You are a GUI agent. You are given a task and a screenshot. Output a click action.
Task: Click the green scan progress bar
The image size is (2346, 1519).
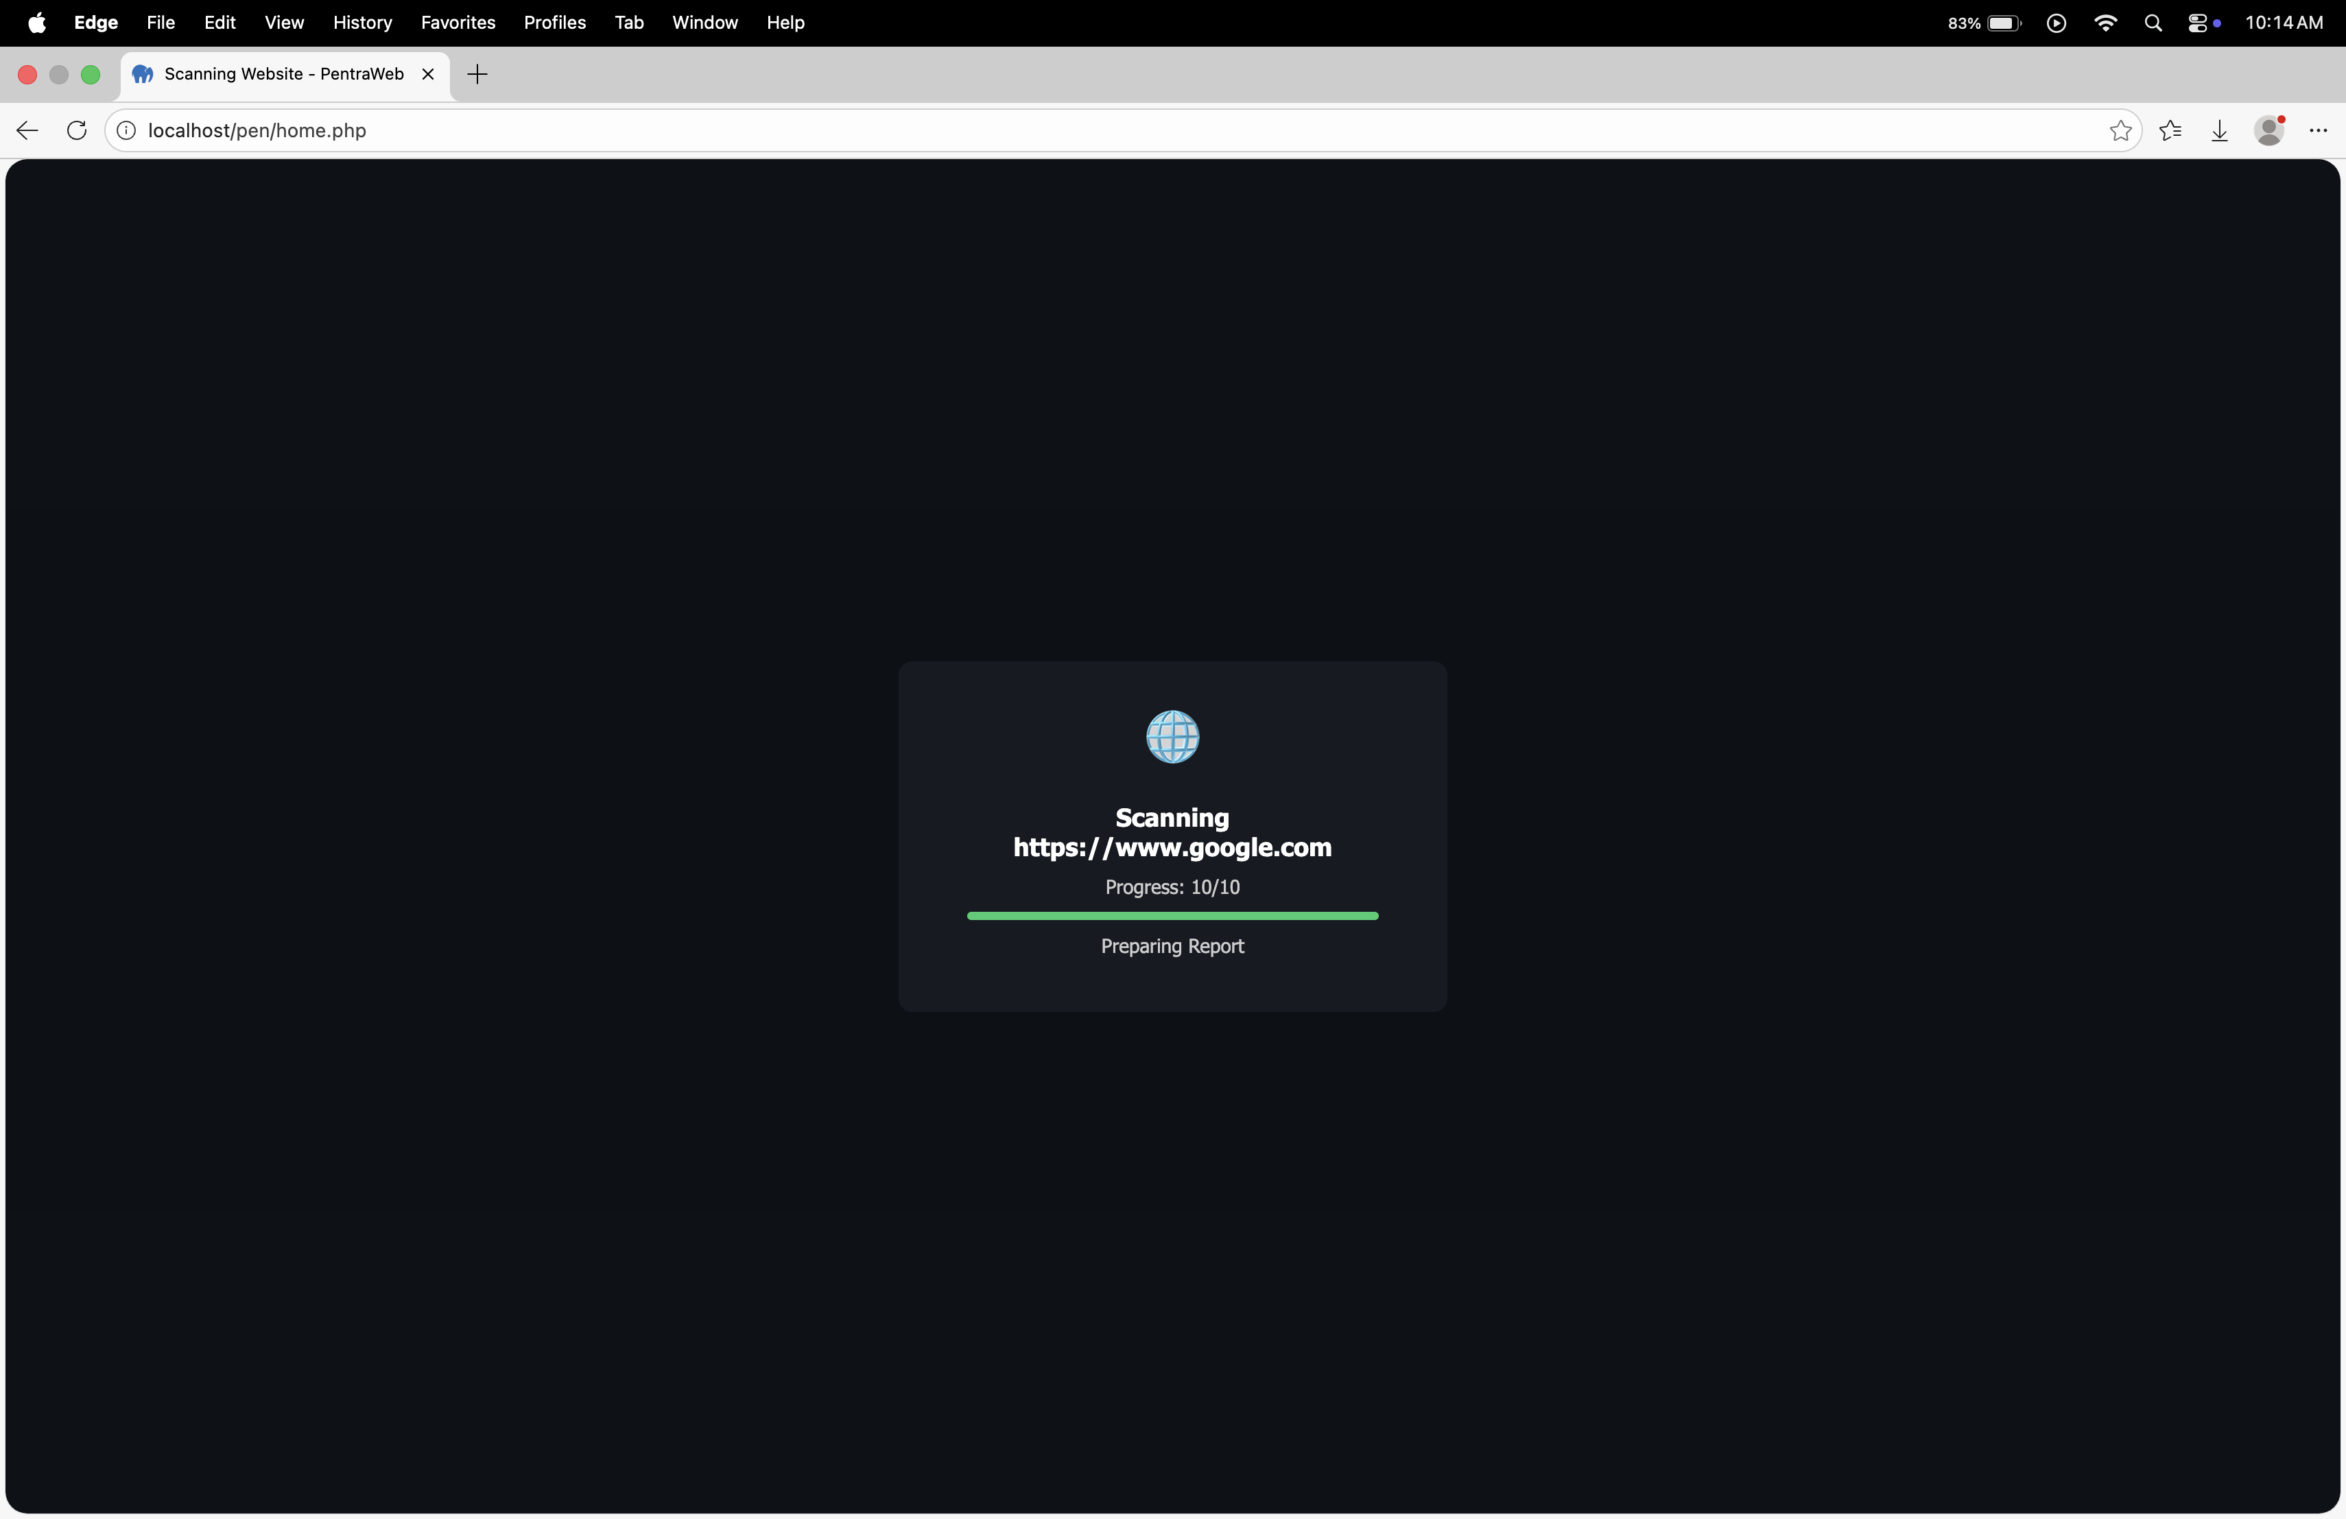(x=1172, y=916)
